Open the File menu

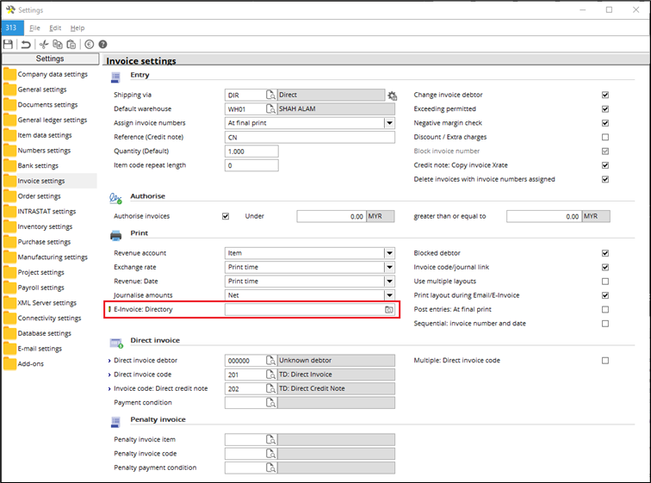point(34,28)
